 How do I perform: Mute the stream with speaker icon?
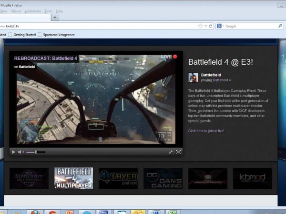pyautogui.click(x=21, y=152)
